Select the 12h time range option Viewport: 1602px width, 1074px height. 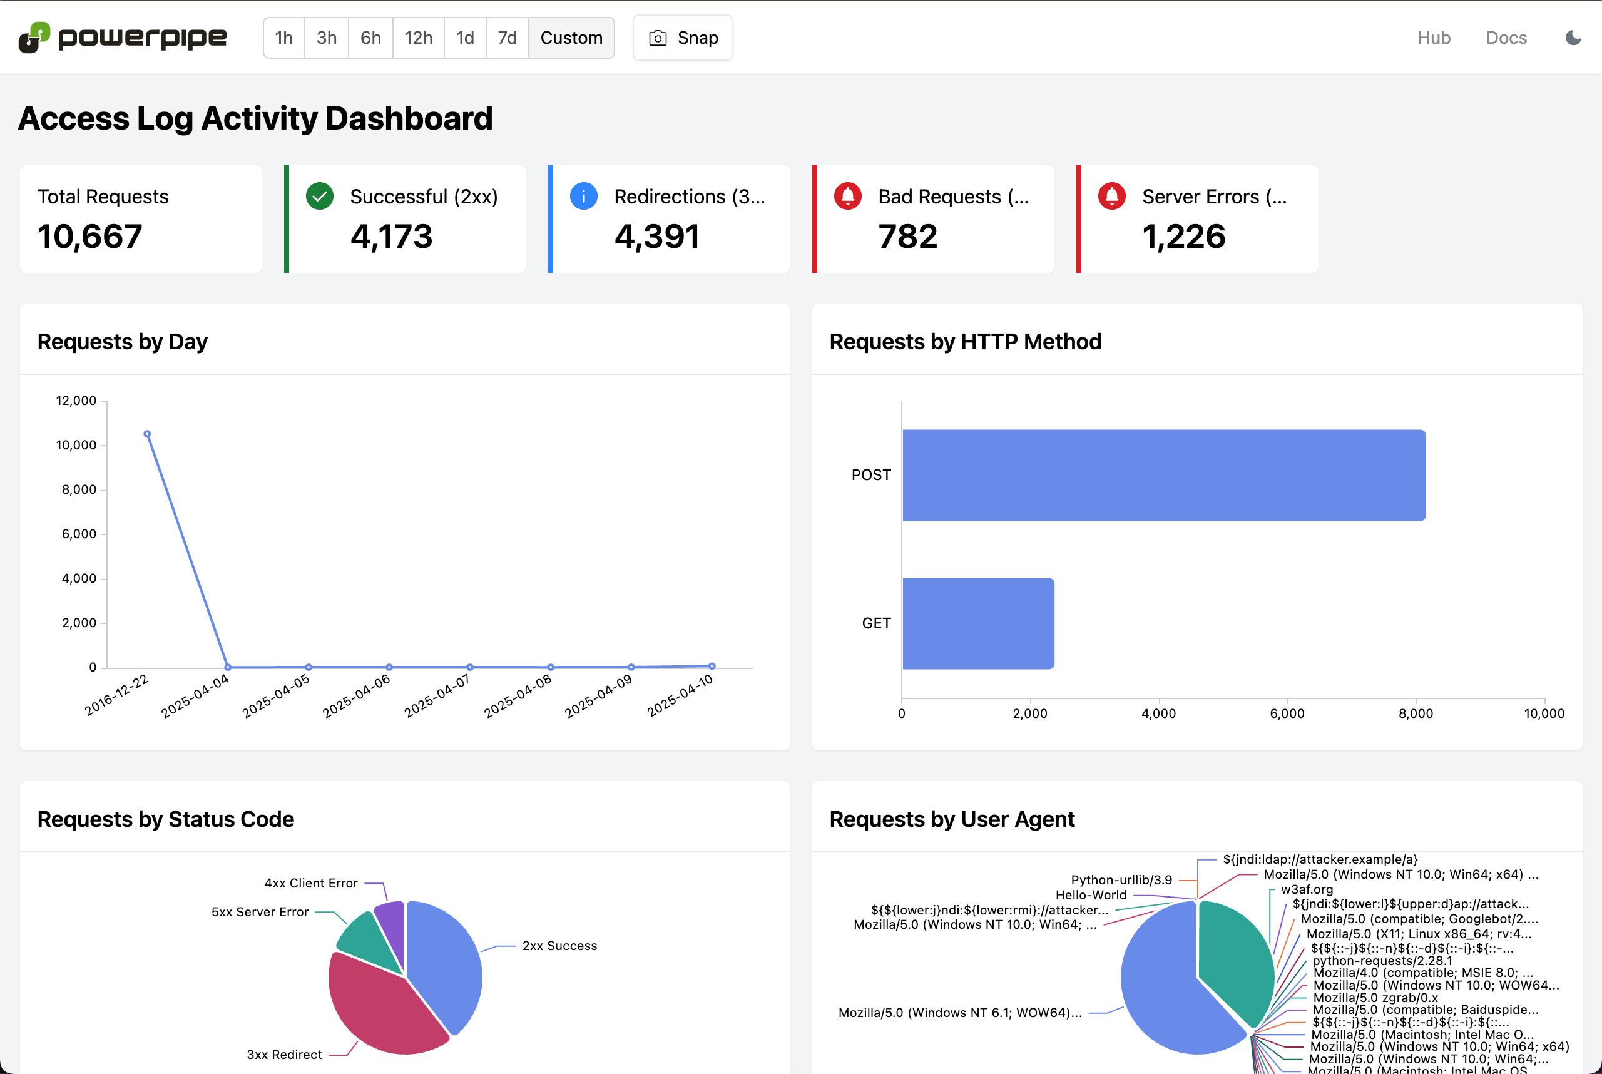point(418,38)
